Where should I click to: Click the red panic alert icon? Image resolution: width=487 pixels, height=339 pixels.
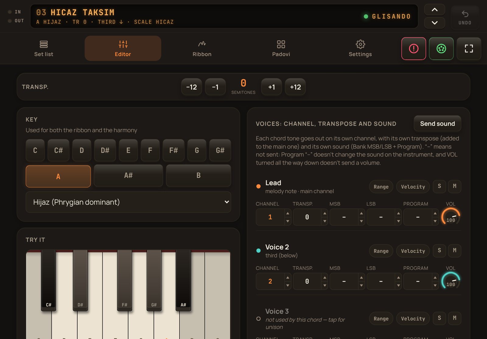414,48
